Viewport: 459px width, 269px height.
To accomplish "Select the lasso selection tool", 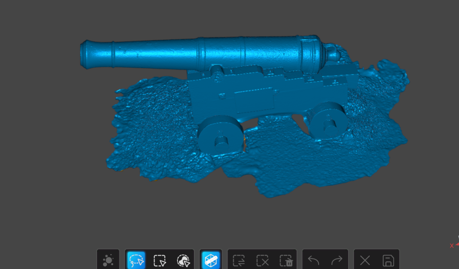I will click(x=136, y=260).
